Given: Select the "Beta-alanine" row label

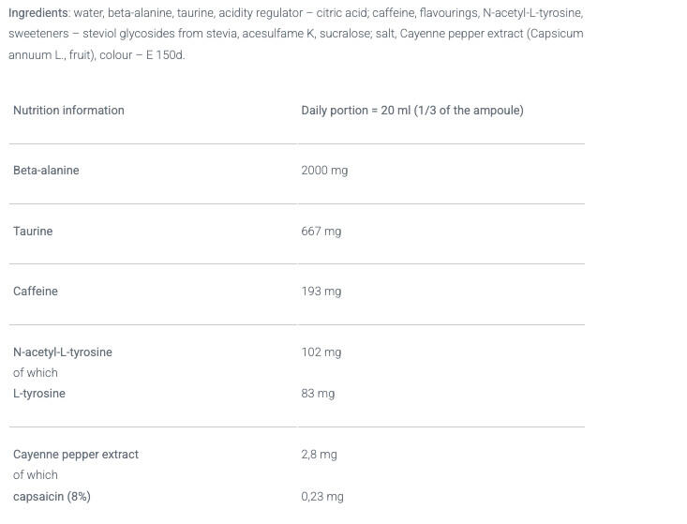Looking at the screenshot, I should click(46, 171).
